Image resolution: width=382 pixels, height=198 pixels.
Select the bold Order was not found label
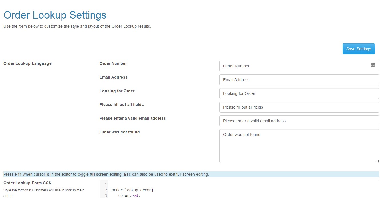120,132
